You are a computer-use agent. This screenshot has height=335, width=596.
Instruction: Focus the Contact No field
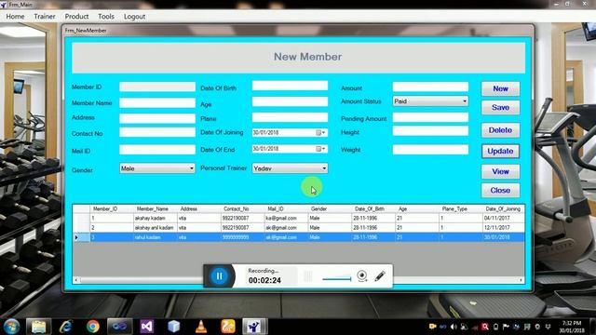point(157,132)
